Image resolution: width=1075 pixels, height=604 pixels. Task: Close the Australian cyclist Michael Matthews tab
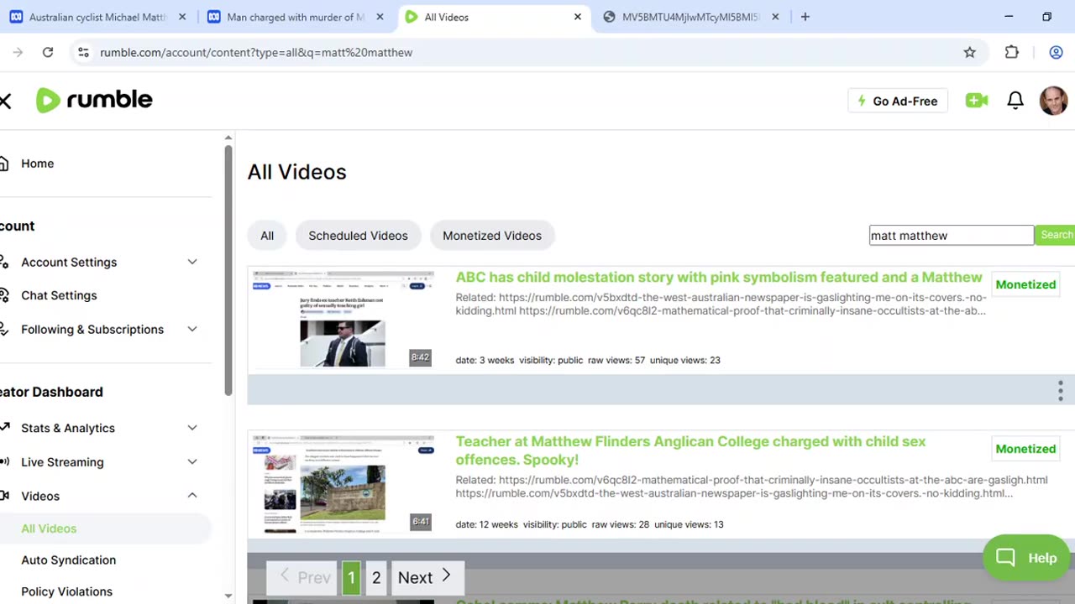pyautogui.click(x=182, y=17)
